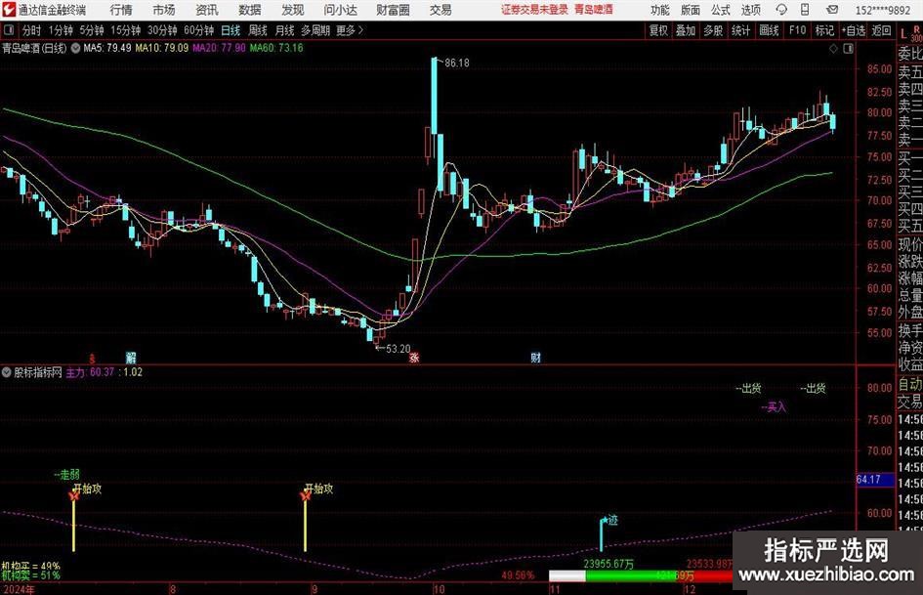Viewport: 923px width, 595px height.
Task: Click the 复权 toolbar button
Action: 658,30
